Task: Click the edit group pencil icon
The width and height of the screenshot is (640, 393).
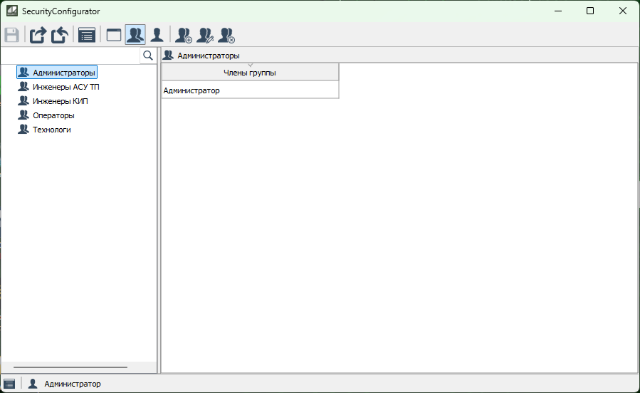Action: click(205, 35)
